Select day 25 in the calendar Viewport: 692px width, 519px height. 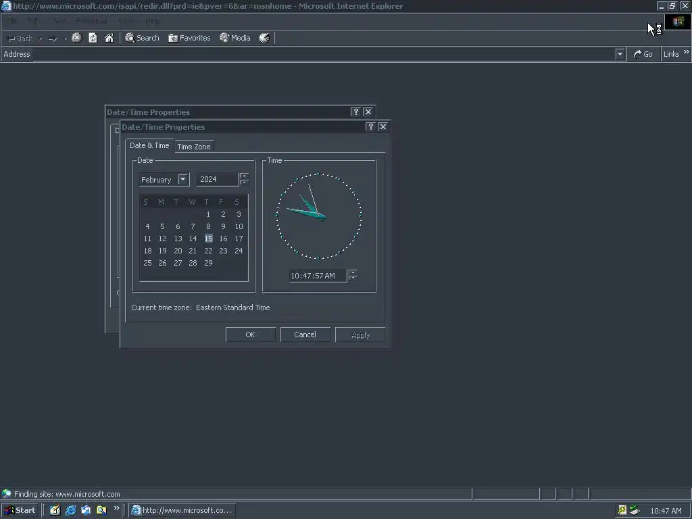pyautogui.click(x=147, y=263)
